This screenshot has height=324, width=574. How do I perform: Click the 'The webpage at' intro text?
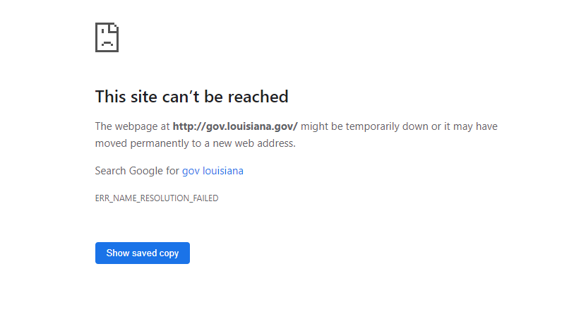click(132, 126)
